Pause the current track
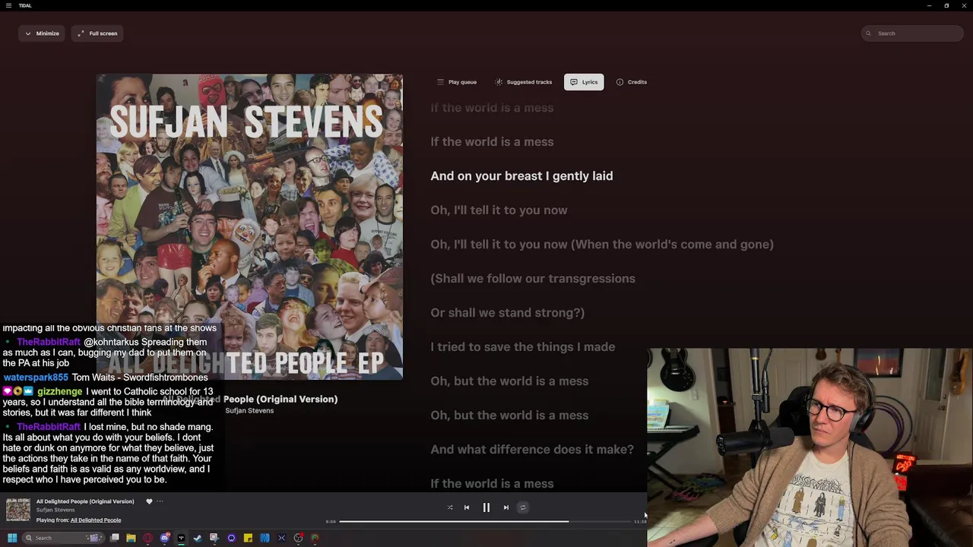This screenshot has height=547, width=973. (486, 507)
